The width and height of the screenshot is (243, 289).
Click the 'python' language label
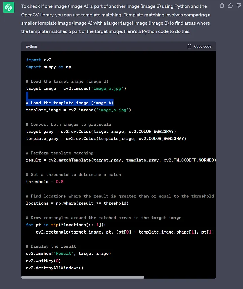click(x=31, y=46)
